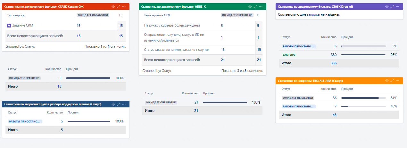Click the move icon on АПВЗ-К gadget header
This screenshot has height=148, width=407.
coord(250,6)
